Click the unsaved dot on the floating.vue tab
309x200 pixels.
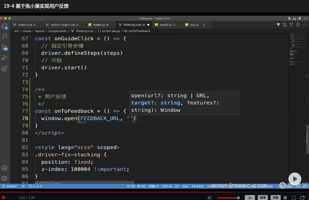tap(148, 25)
